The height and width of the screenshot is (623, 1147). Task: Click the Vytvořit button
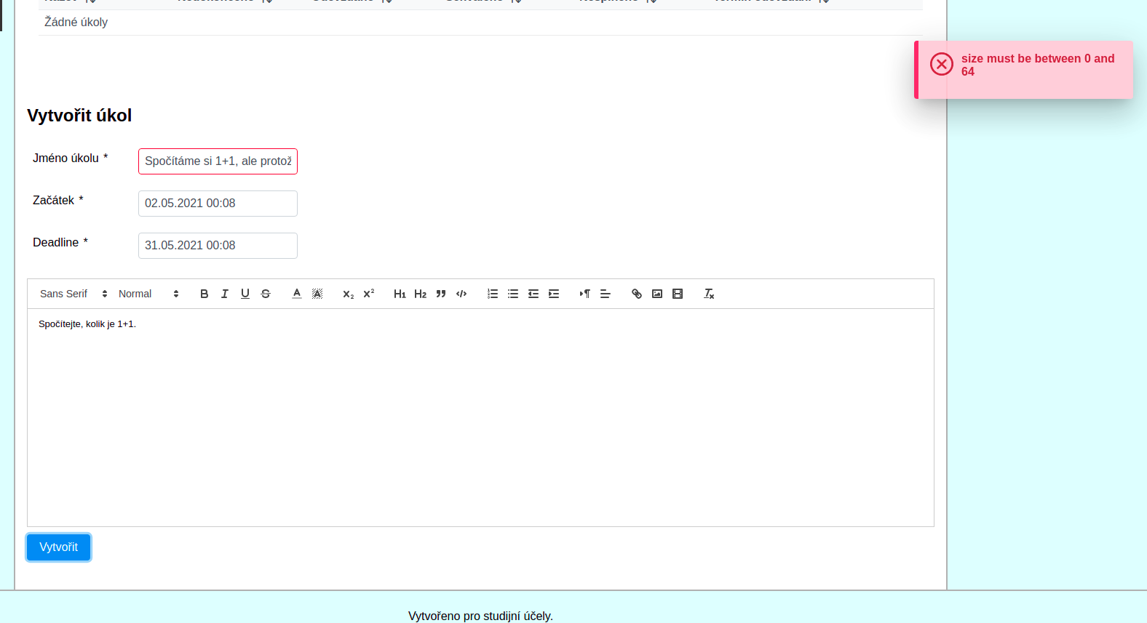click(x=58, y=547)
